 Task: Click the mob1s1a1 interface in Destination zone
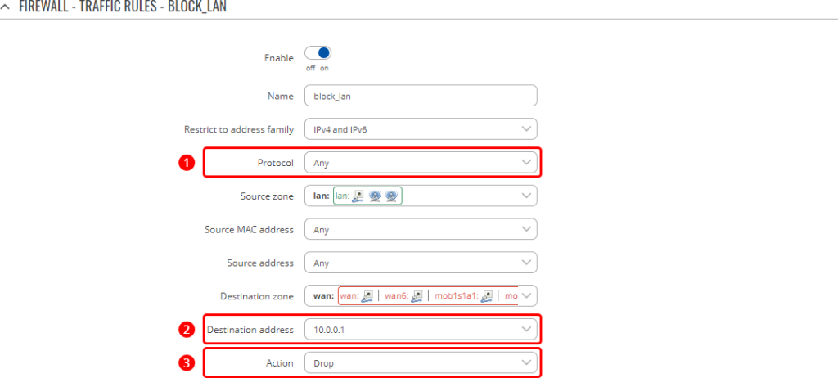tap(463, 296)
